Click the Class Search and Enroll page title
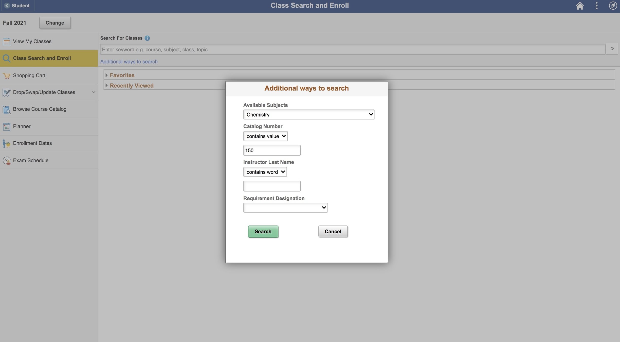The image size is (620, 342). tap(309, 5)
